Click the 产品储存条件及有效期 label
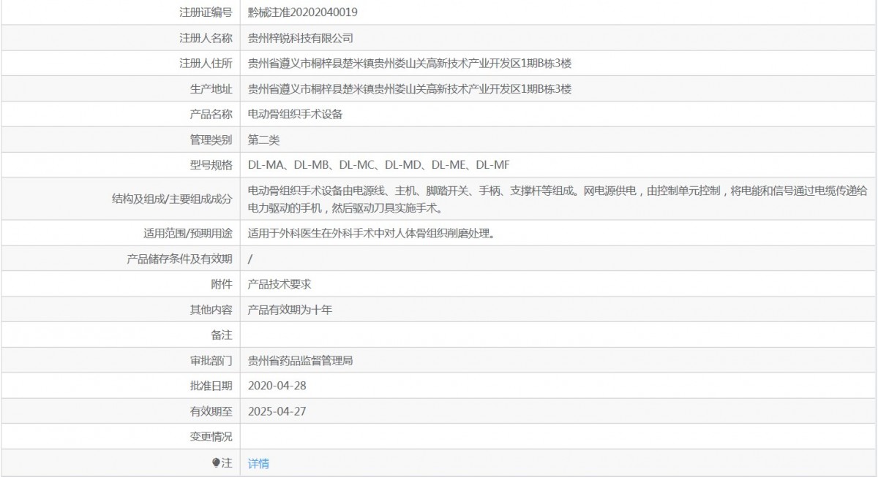This screenshot has height=477, width=878. (x=180, y=259)
